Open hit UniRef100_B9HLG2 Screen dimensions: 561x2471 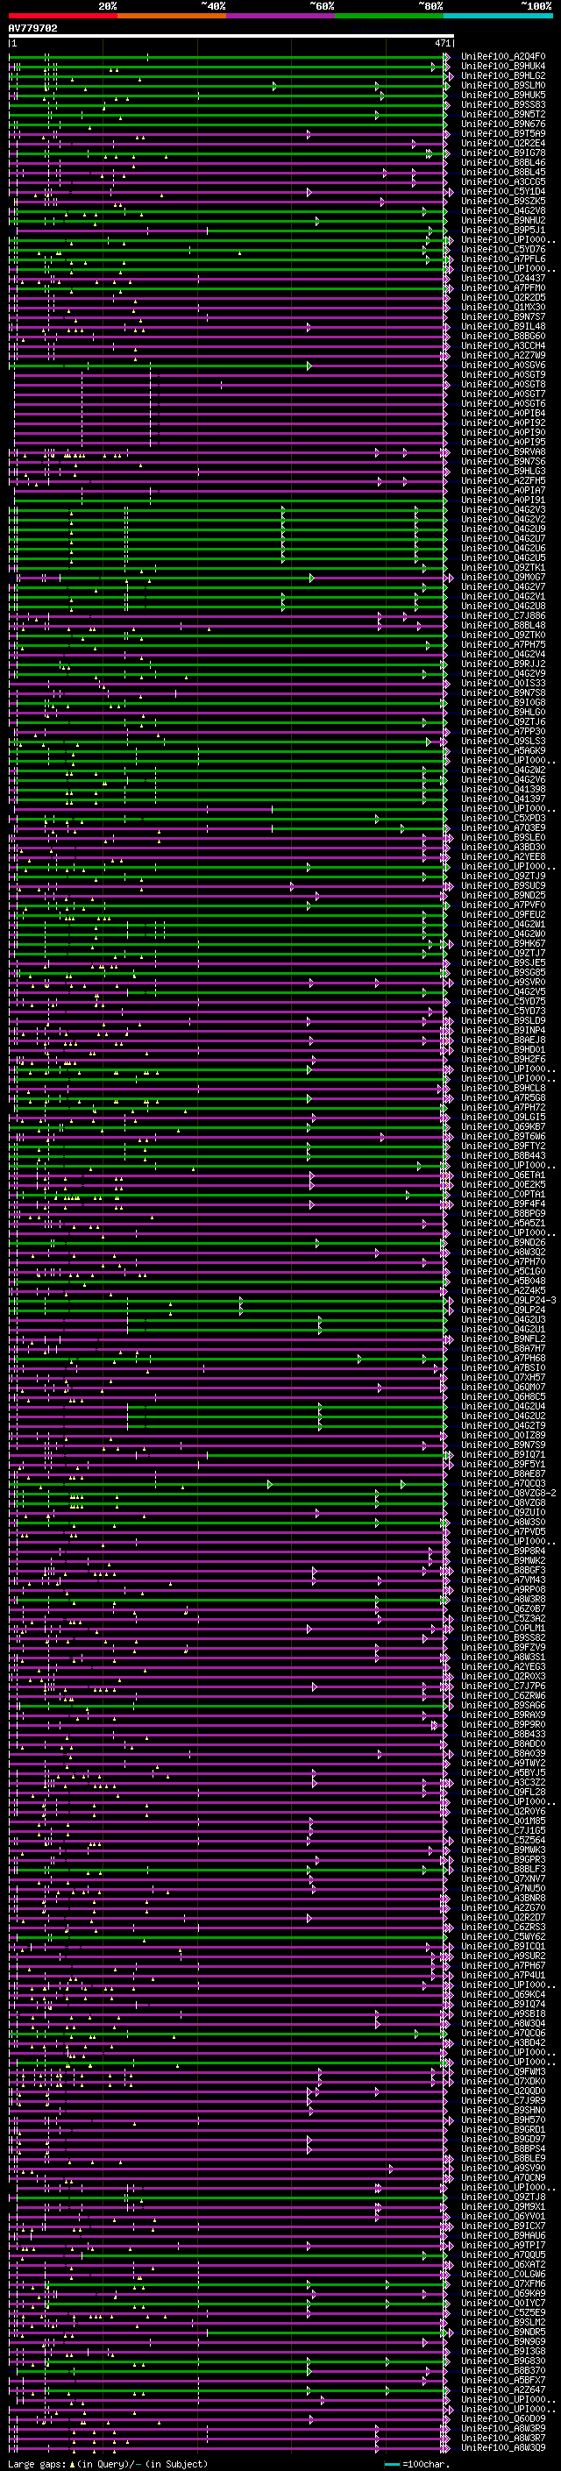(503, 75)
